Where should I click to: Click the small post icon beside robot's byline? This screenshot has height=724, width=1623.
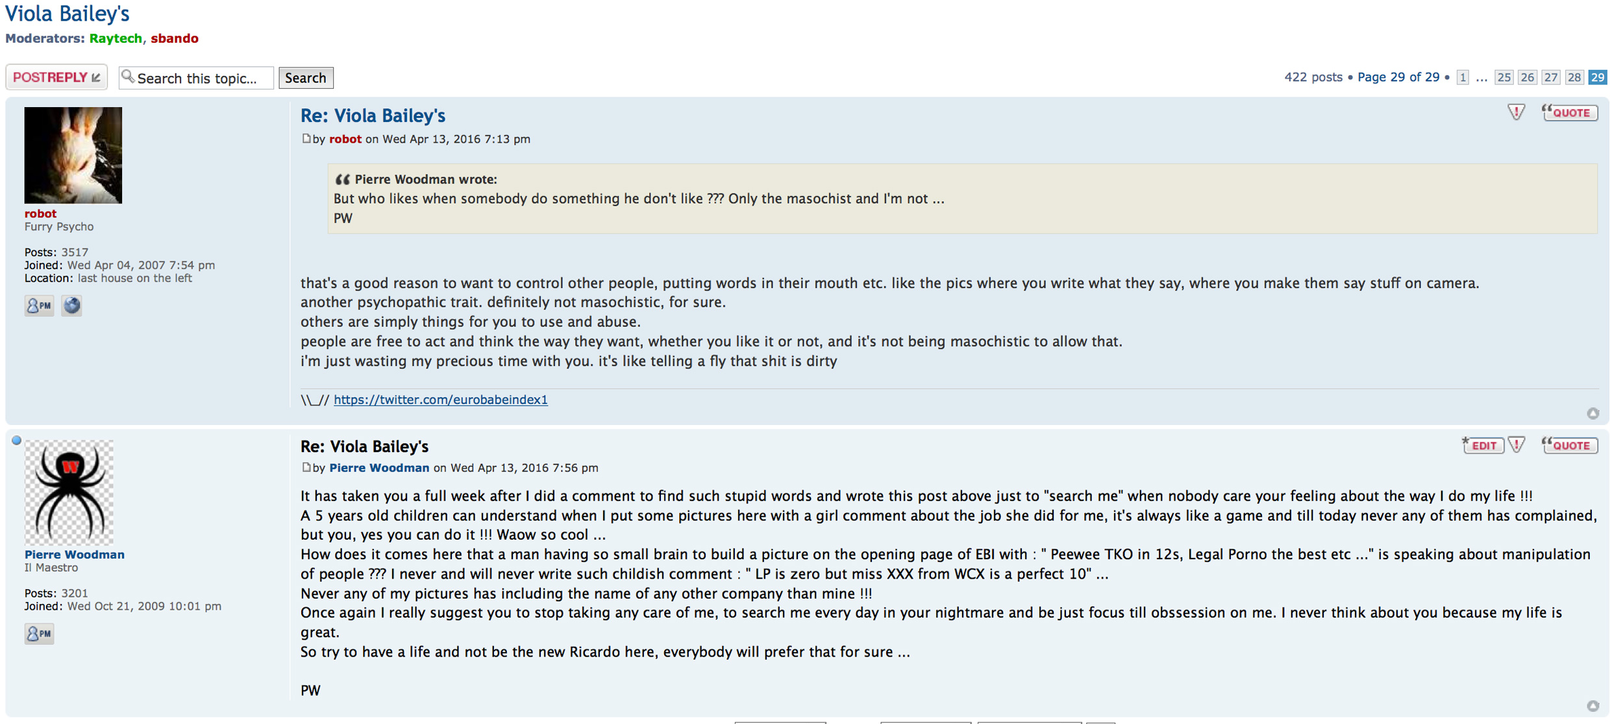[x=306, y=139]
